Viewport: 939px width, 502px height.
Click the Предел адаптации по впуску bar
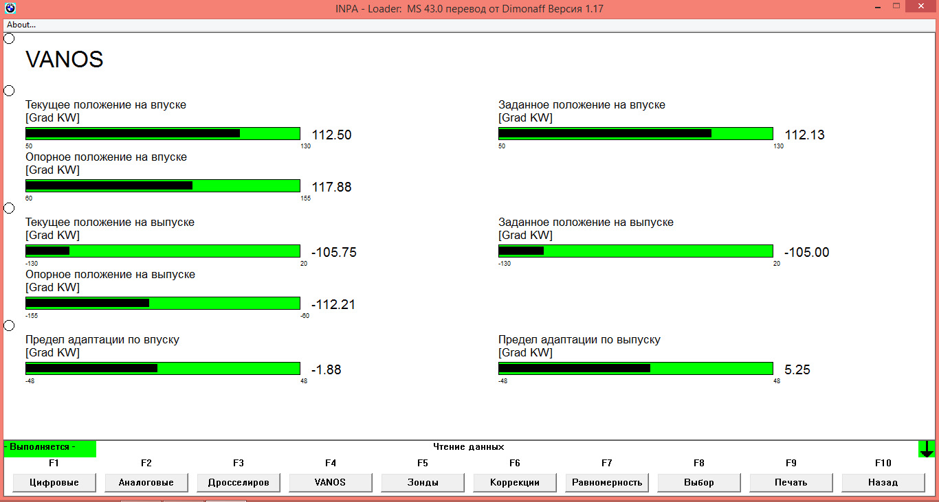(163, 369)
